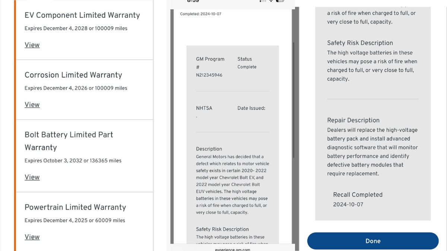Click the clock showing 8:59

(194, 1)
